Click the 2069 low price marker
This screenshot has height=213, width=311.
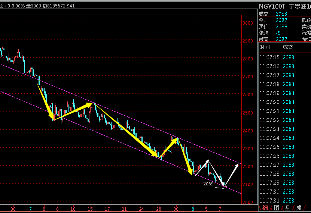(208, 184)
